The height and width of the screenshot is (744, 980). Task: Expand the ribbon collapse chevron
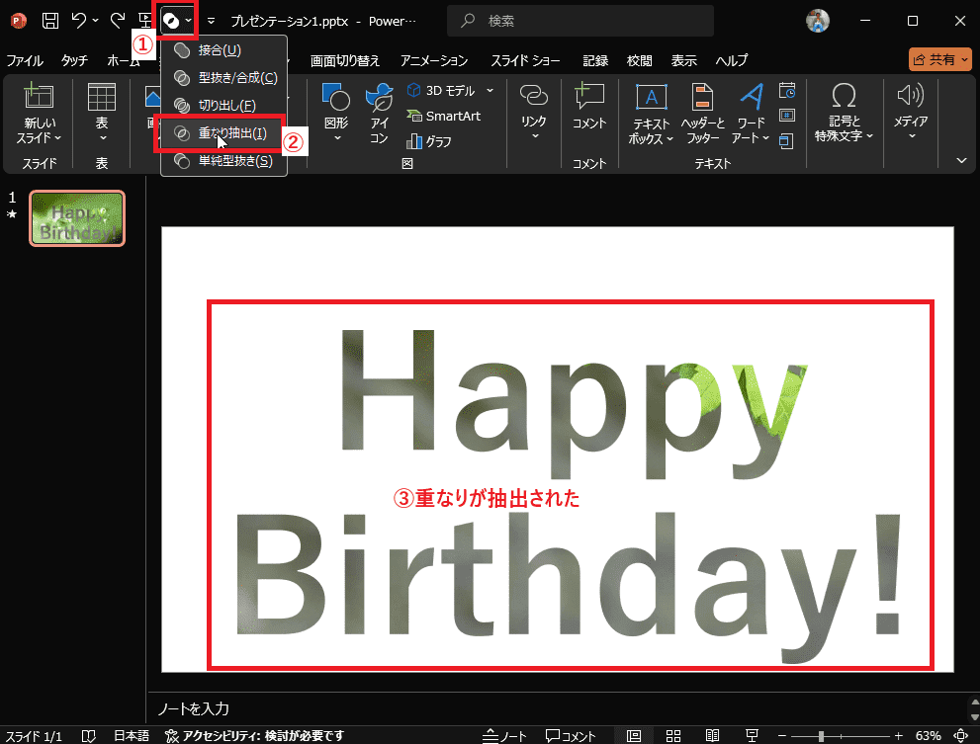(961, 160)
